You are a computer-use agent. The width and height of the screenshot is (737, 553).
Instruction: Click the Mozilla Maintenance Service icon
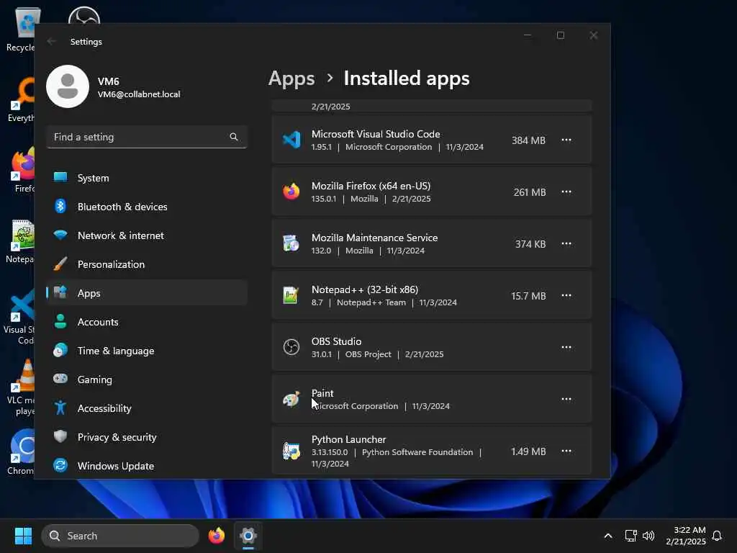pos(291,243)
